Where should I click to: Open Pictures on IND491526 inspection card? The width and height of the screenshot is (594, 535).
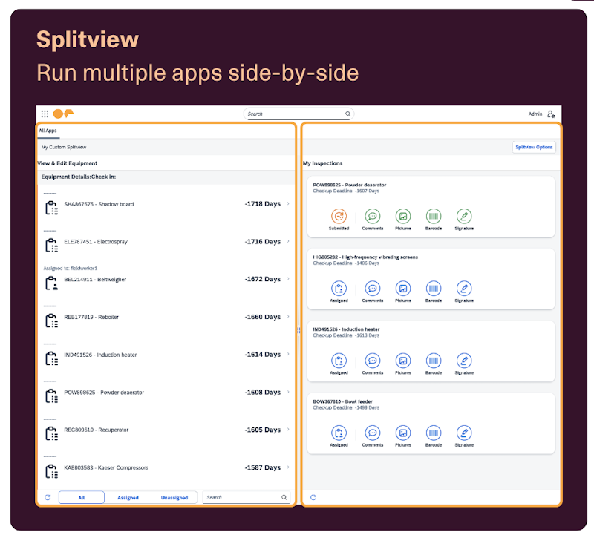coord(403,361)
